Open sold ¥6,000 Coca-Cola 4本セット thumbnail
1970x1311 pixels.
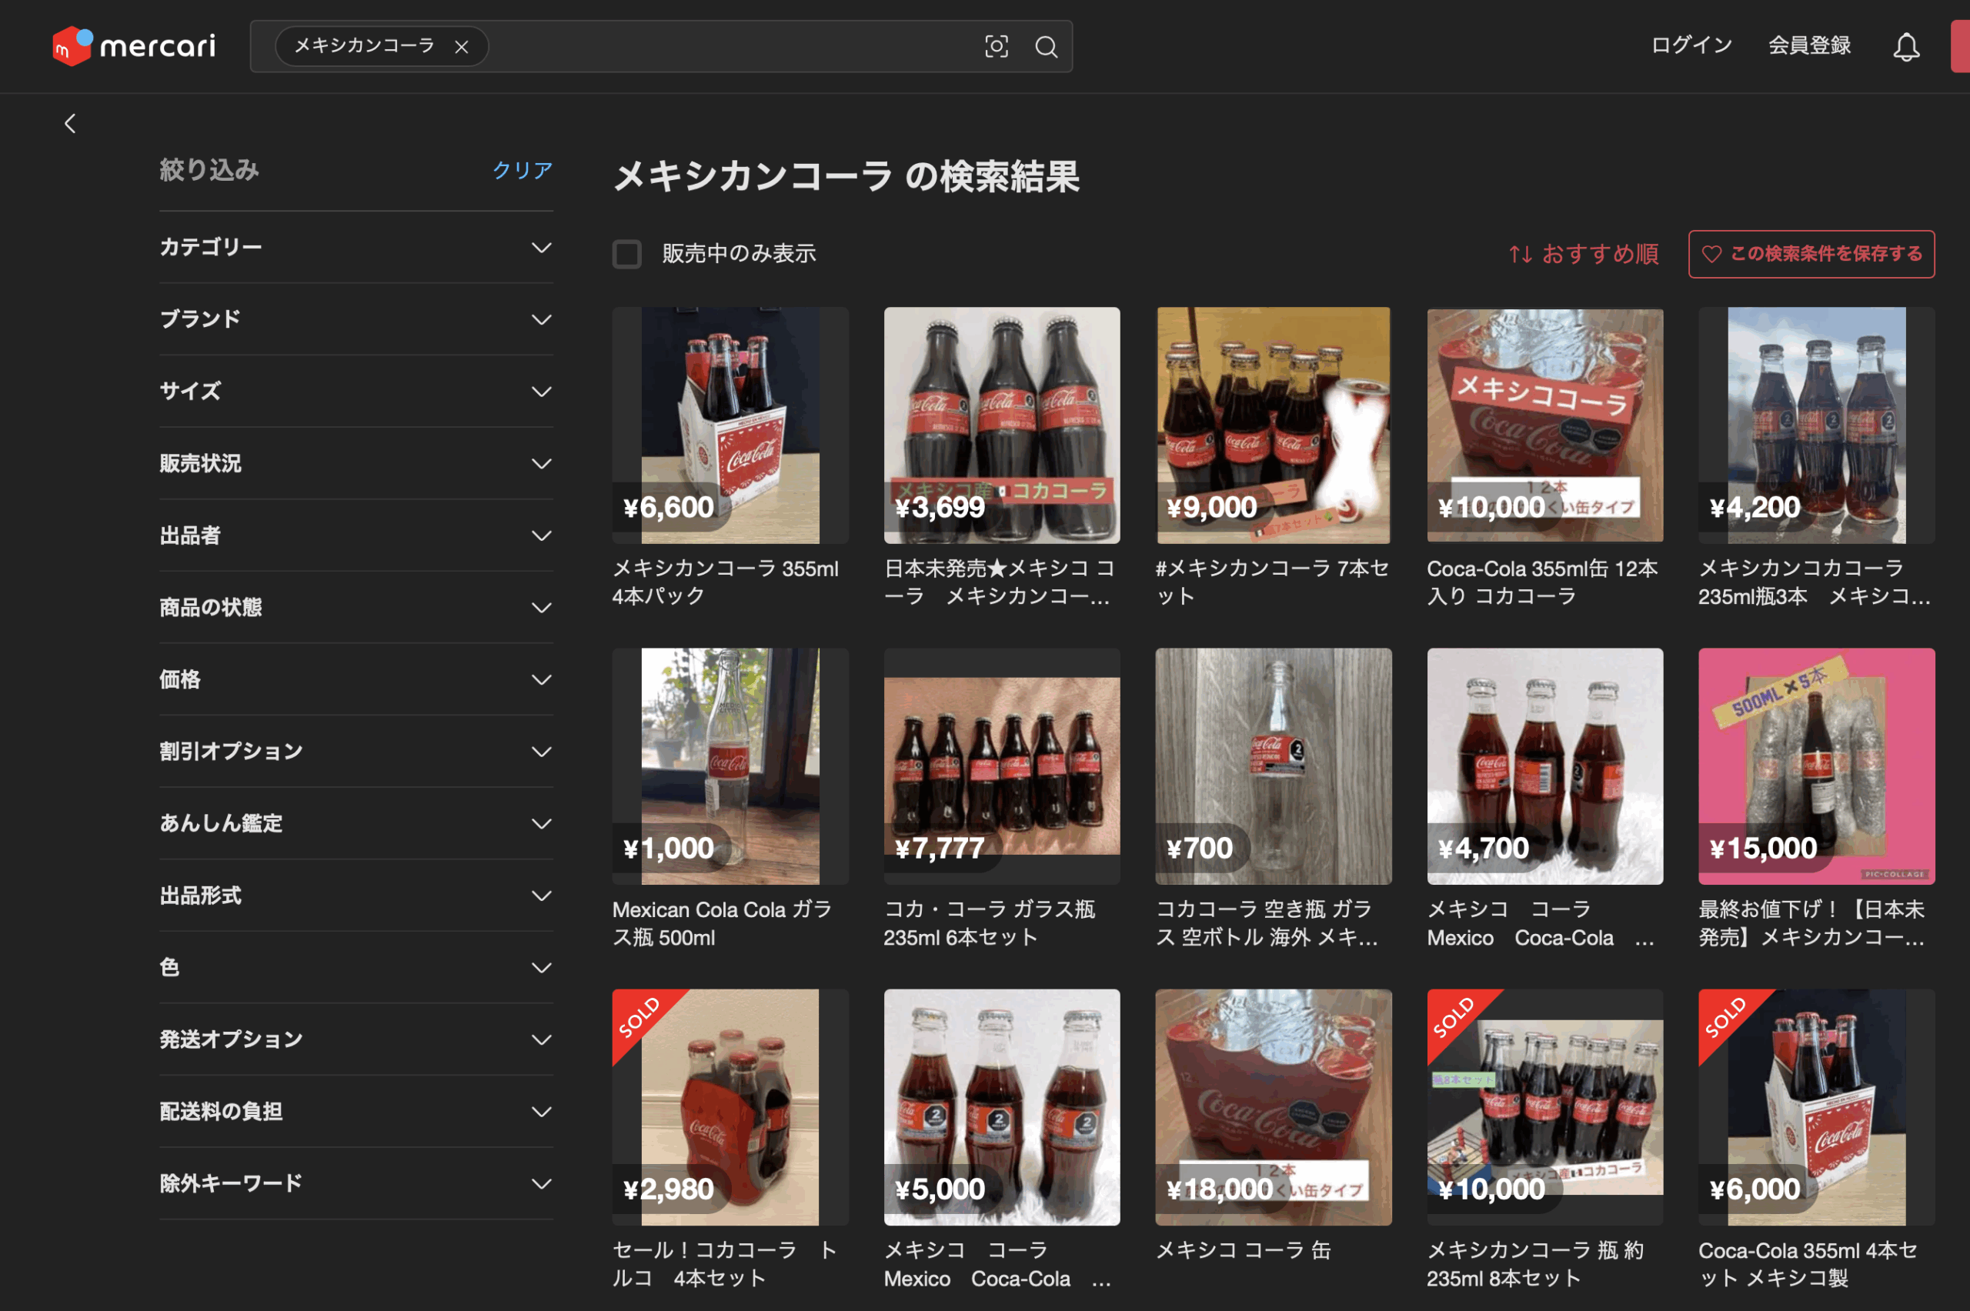[x=1816, y=1107]
